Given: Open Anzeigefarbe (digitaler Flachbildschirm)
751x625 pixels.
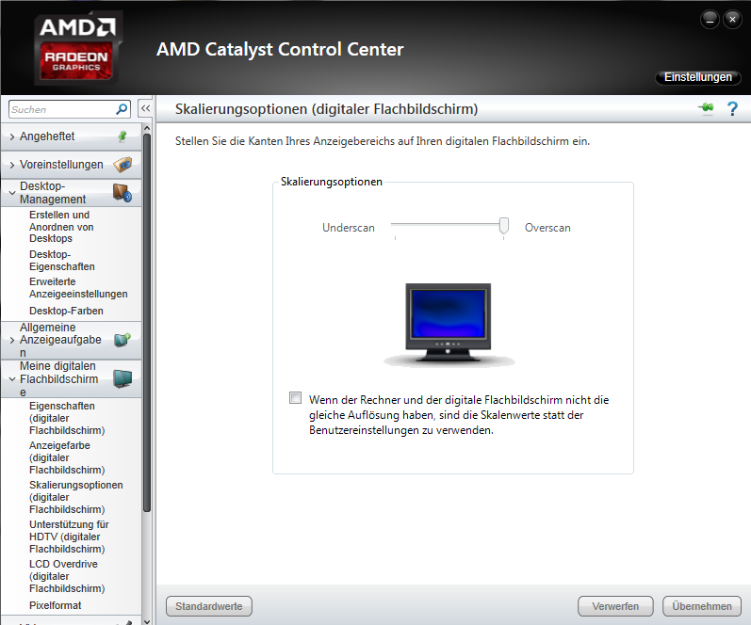Looking at the screenshot, I should pyautogui.click(x=67, y=457).
